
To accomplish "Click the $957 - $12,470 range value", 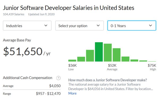I will point(48,94).
